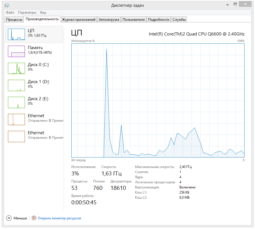Click the 60 секунд axis label
Image resolution: width=255 pixels, height=229 pixels.
tap(78, 160)
